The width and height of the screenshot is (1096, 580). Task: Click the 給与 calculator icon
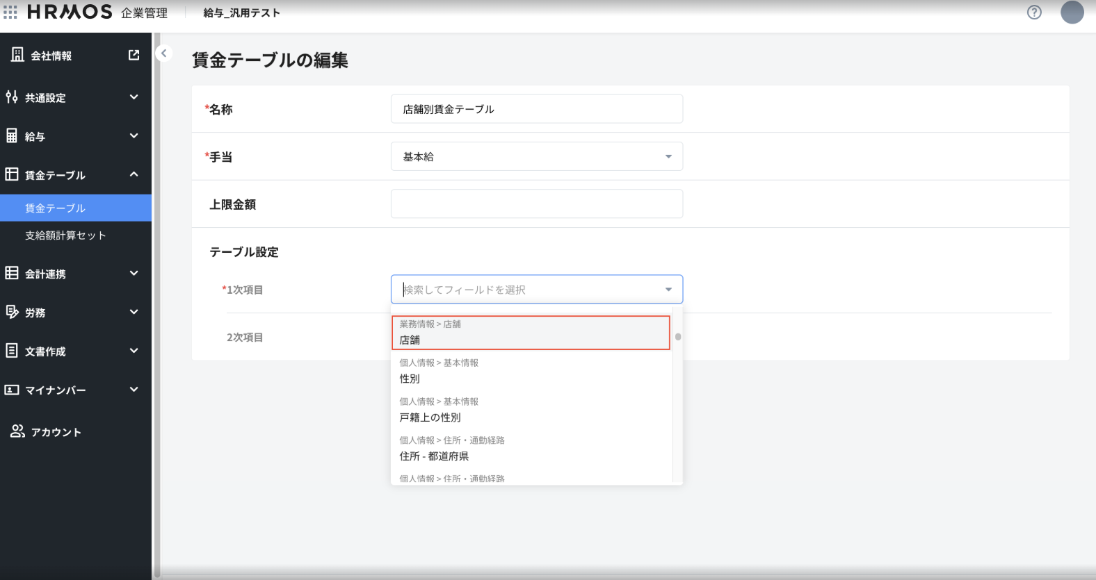click(x=12, y=136)
